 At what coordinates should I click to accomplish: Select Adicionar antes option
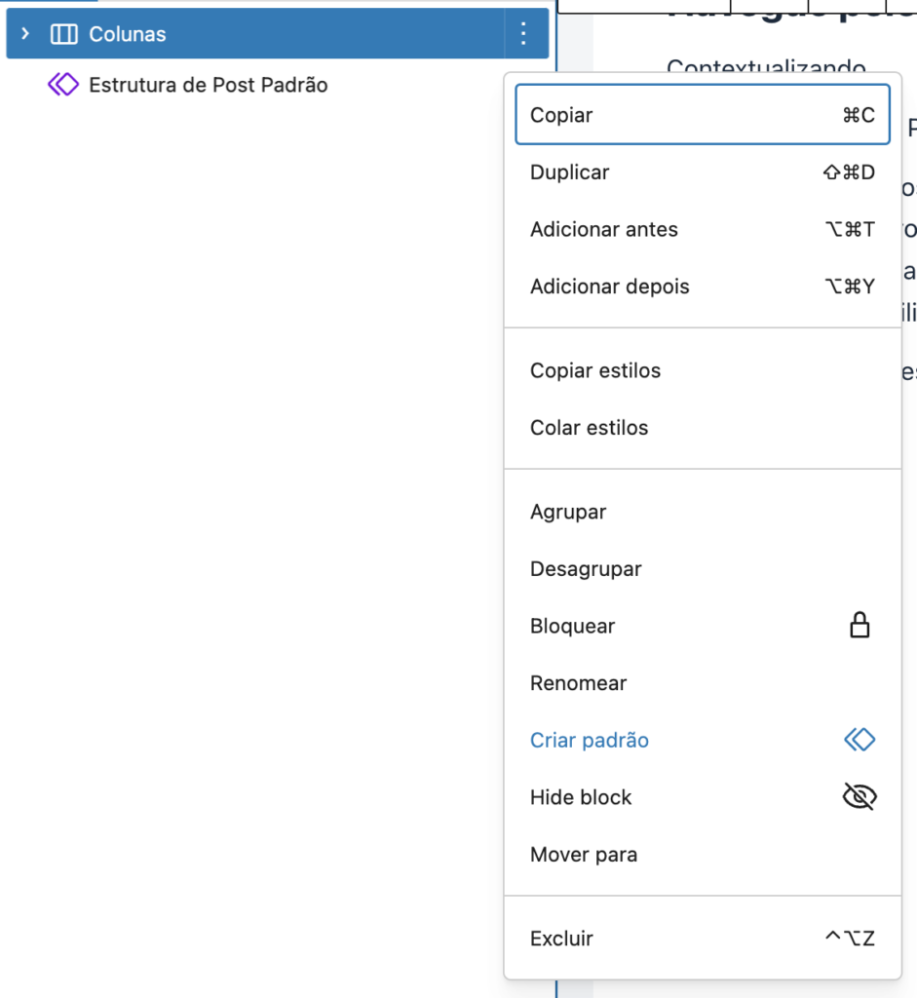[703, 229]
